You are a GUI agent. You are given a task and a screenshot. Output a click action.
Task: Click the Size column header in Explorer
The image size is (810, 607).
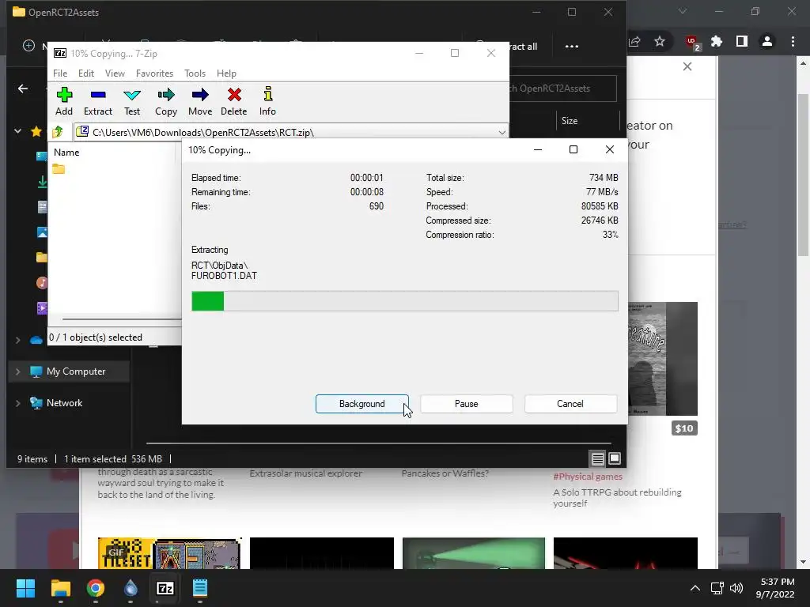coord(570,121)
